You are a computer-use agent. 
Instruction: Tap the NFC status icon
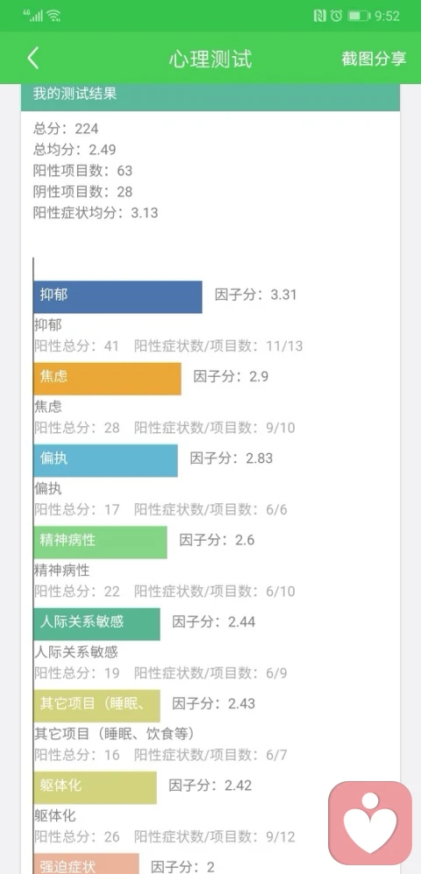(x=319, y=16)
